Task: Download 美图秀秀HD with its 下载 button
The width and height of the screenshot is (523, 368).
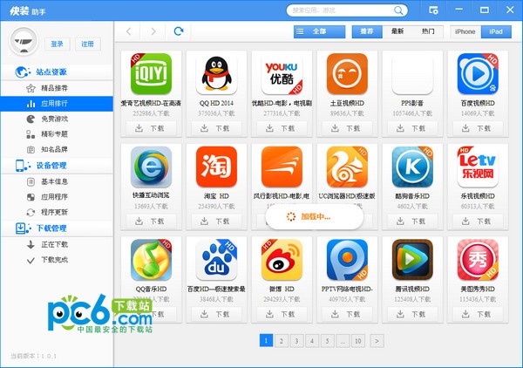Action: point(478,314)
